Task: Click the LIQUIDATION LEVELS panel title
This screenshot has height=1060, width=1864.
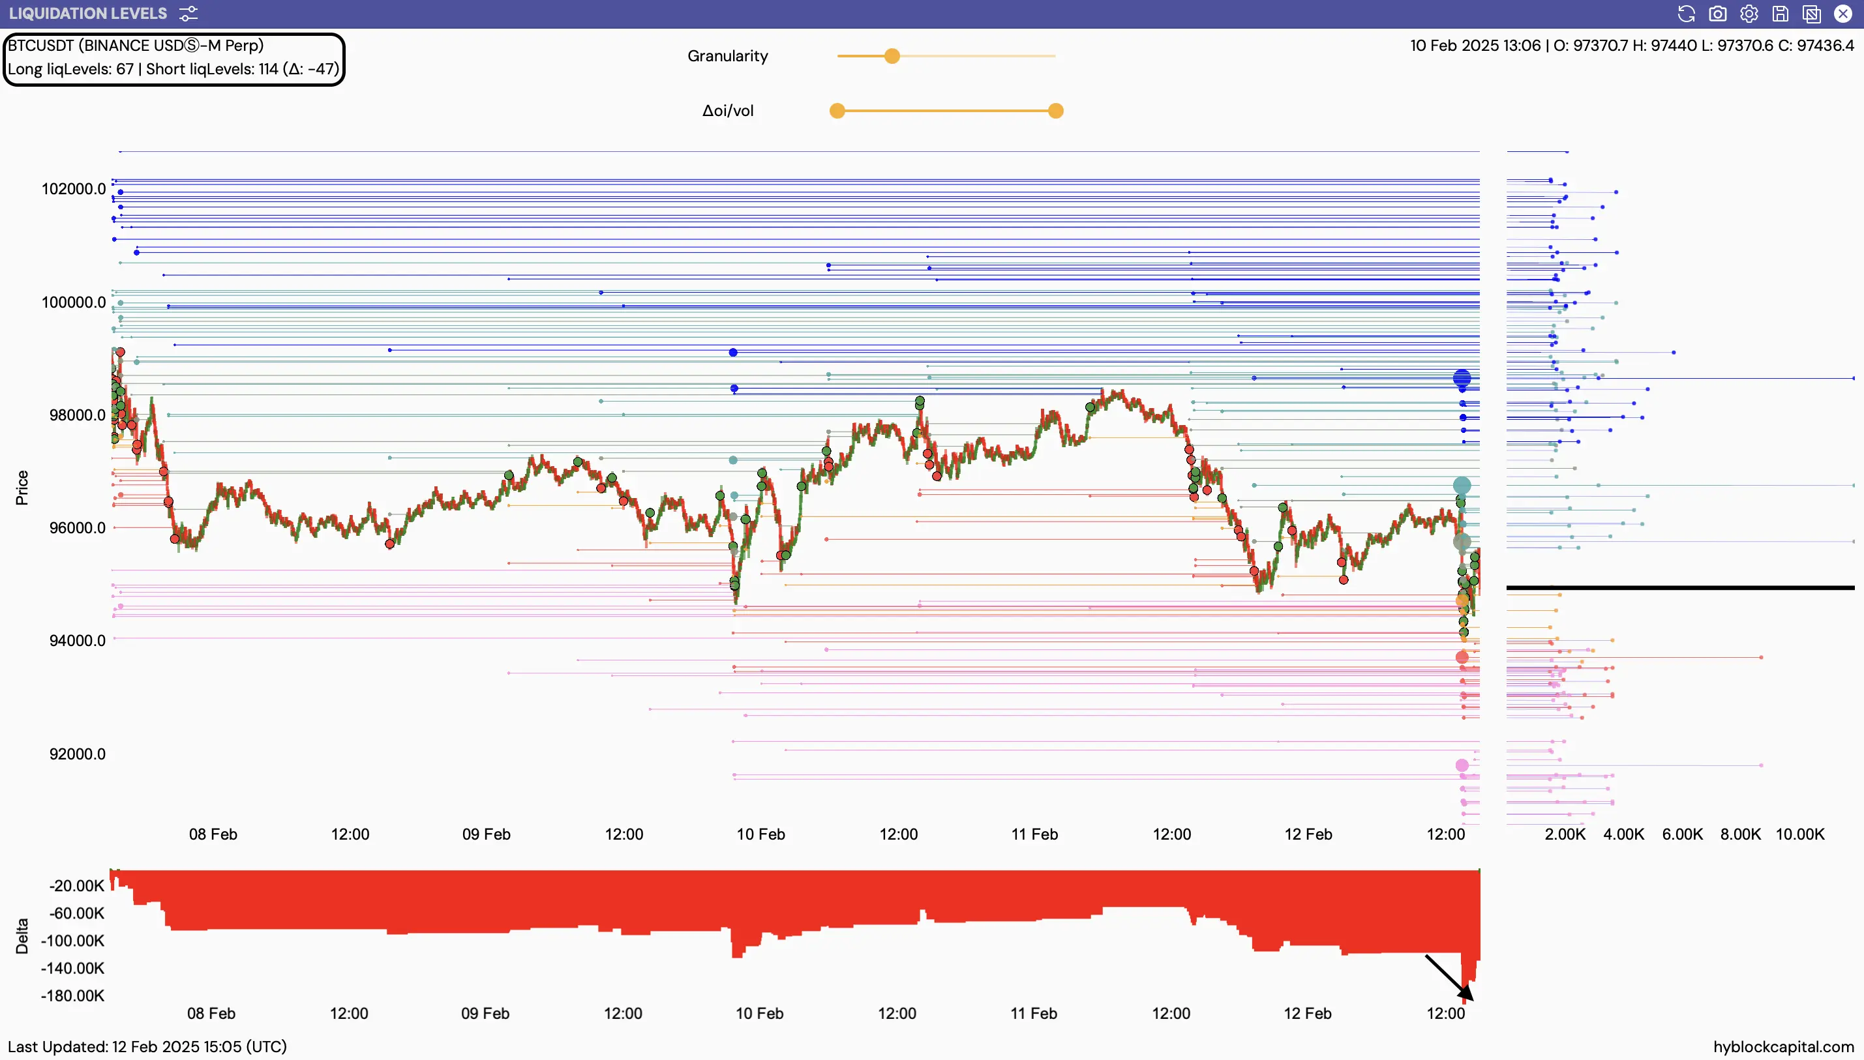Action: [x=88, y=14]
